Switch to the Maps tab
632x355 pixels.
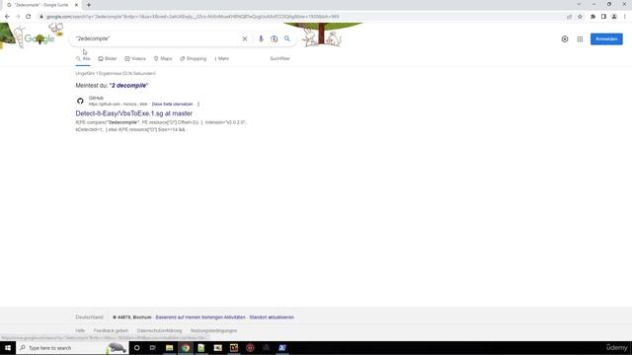click(x=163, y=59)
